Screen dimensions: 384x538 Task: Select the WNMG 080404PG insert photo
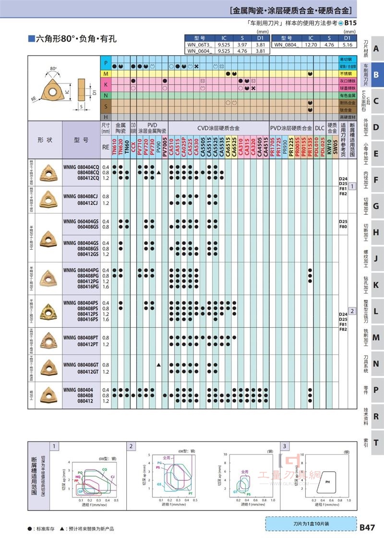click(x=48, y=278)
